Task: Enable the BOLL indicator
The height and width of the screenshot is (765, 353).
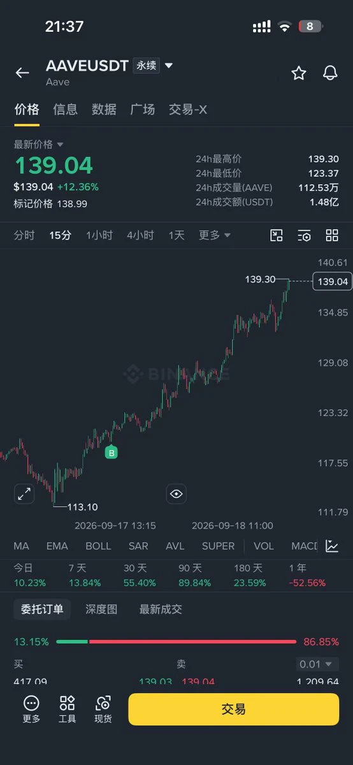Action: click(98, 546)
